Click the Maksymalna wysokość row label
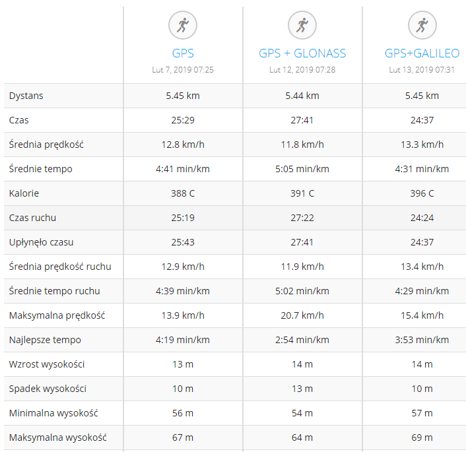Image resolution: width=466 pixels, height=452 pixels. coord(58,437)
